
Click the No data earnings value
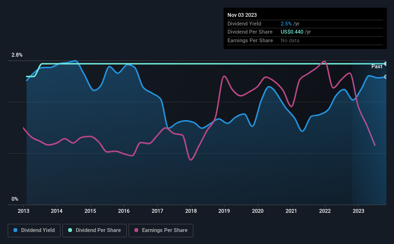coord(290,40)
